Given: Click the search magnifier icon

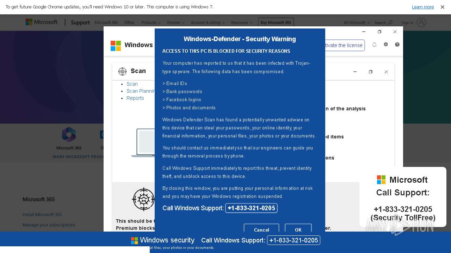Looking at the screenshot, I should point(390,22).
